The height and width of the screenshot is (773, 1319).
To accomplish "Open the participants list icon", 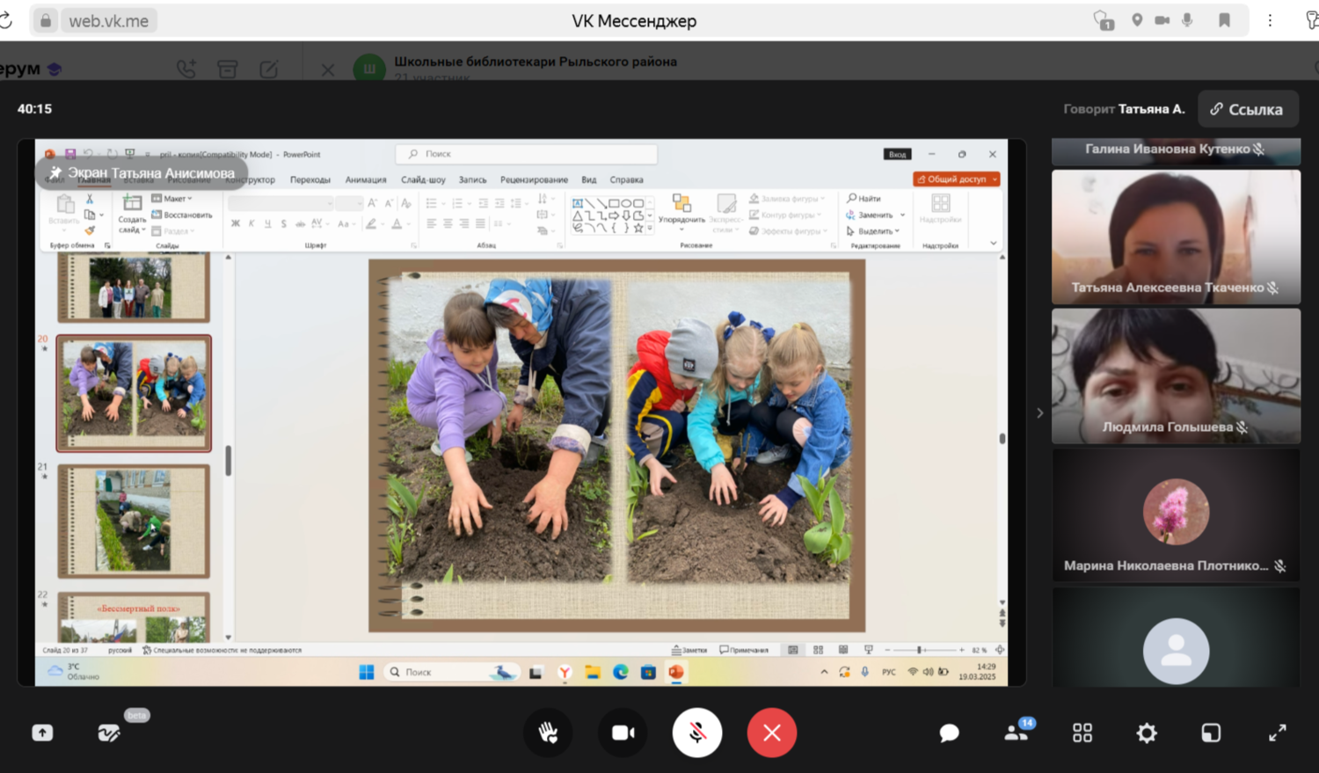I will pyautogui.click(x=1017, y=732).
